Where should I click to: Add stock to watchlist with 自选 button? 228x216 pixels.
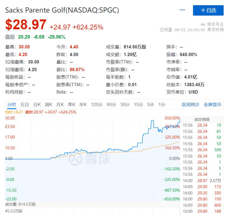208,10
